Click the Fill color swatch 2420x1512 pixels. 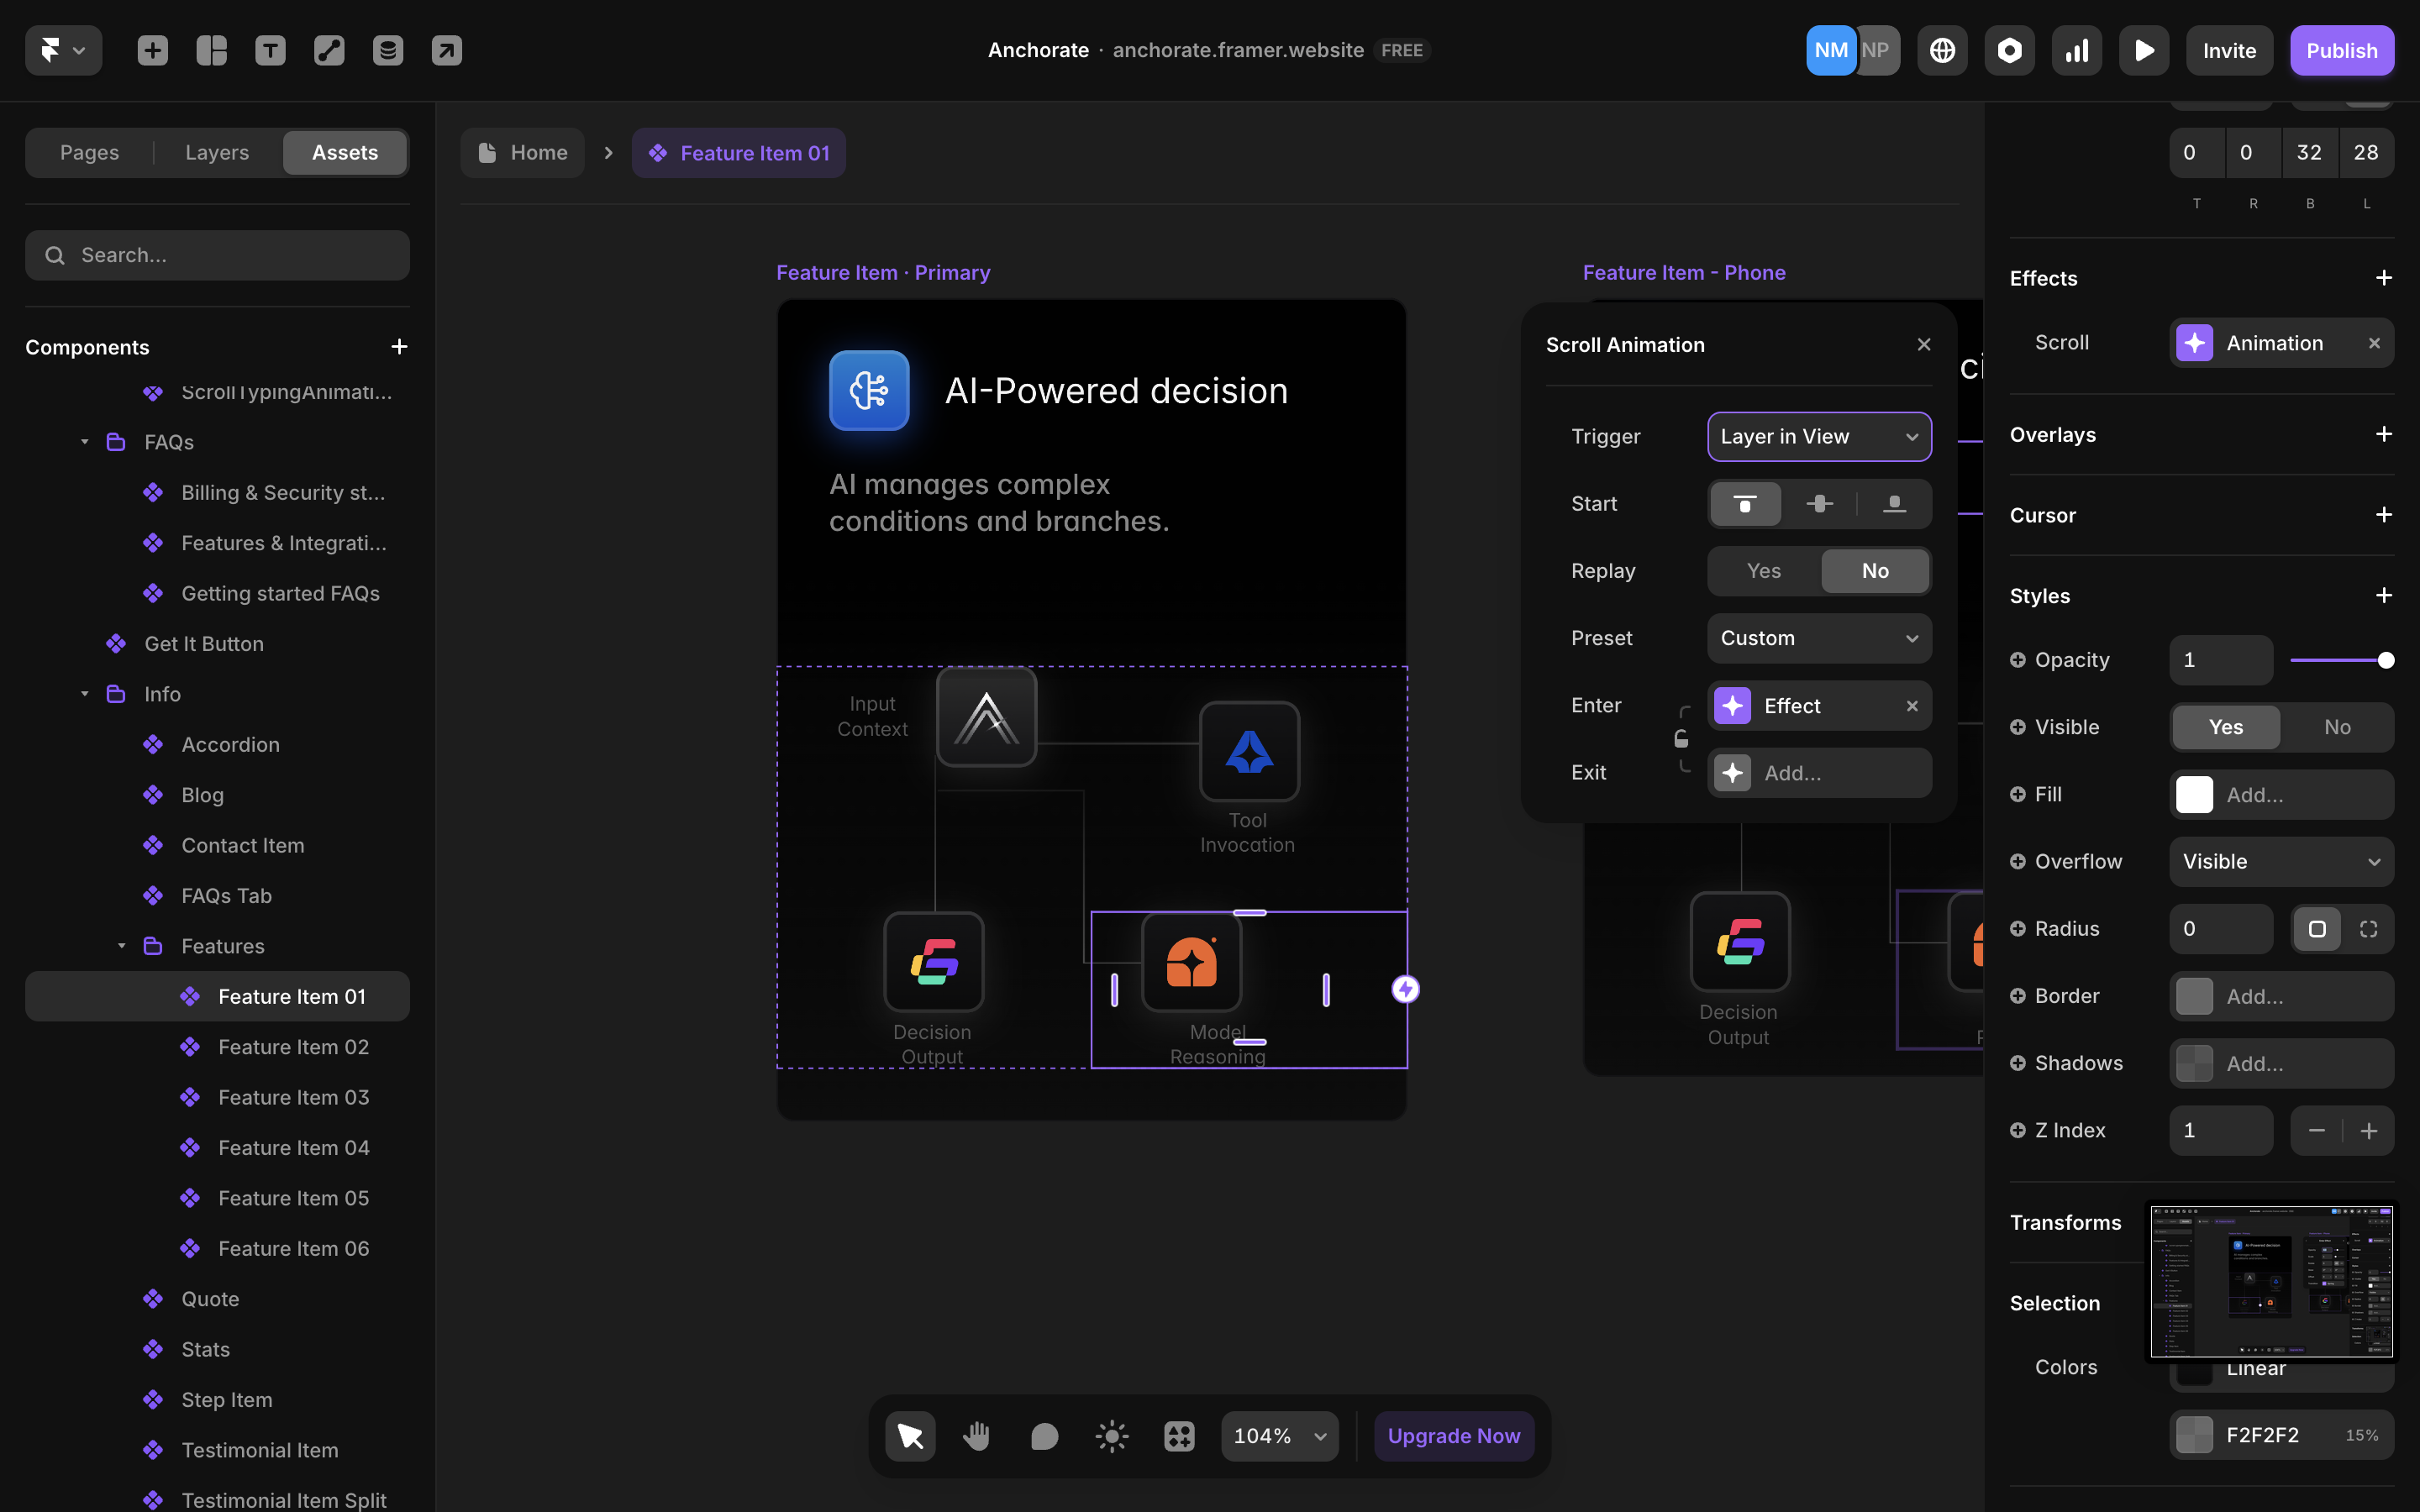coord(2194,795)
